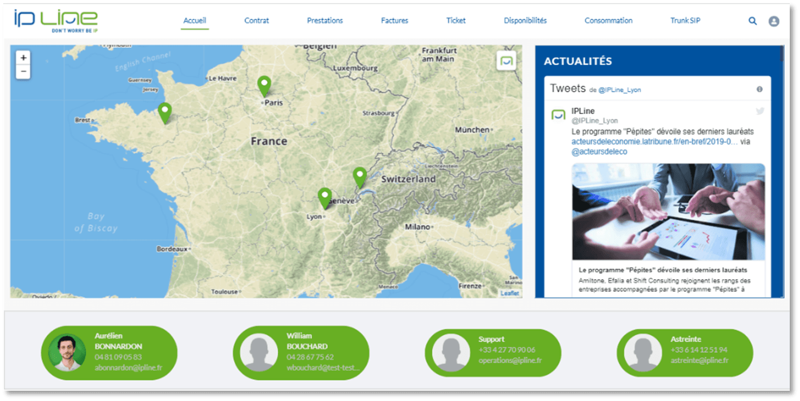The height and width of the screenshot is (401, 800).
Task: Click the search magnifier icon in header
Action: [x=753, y=21]
